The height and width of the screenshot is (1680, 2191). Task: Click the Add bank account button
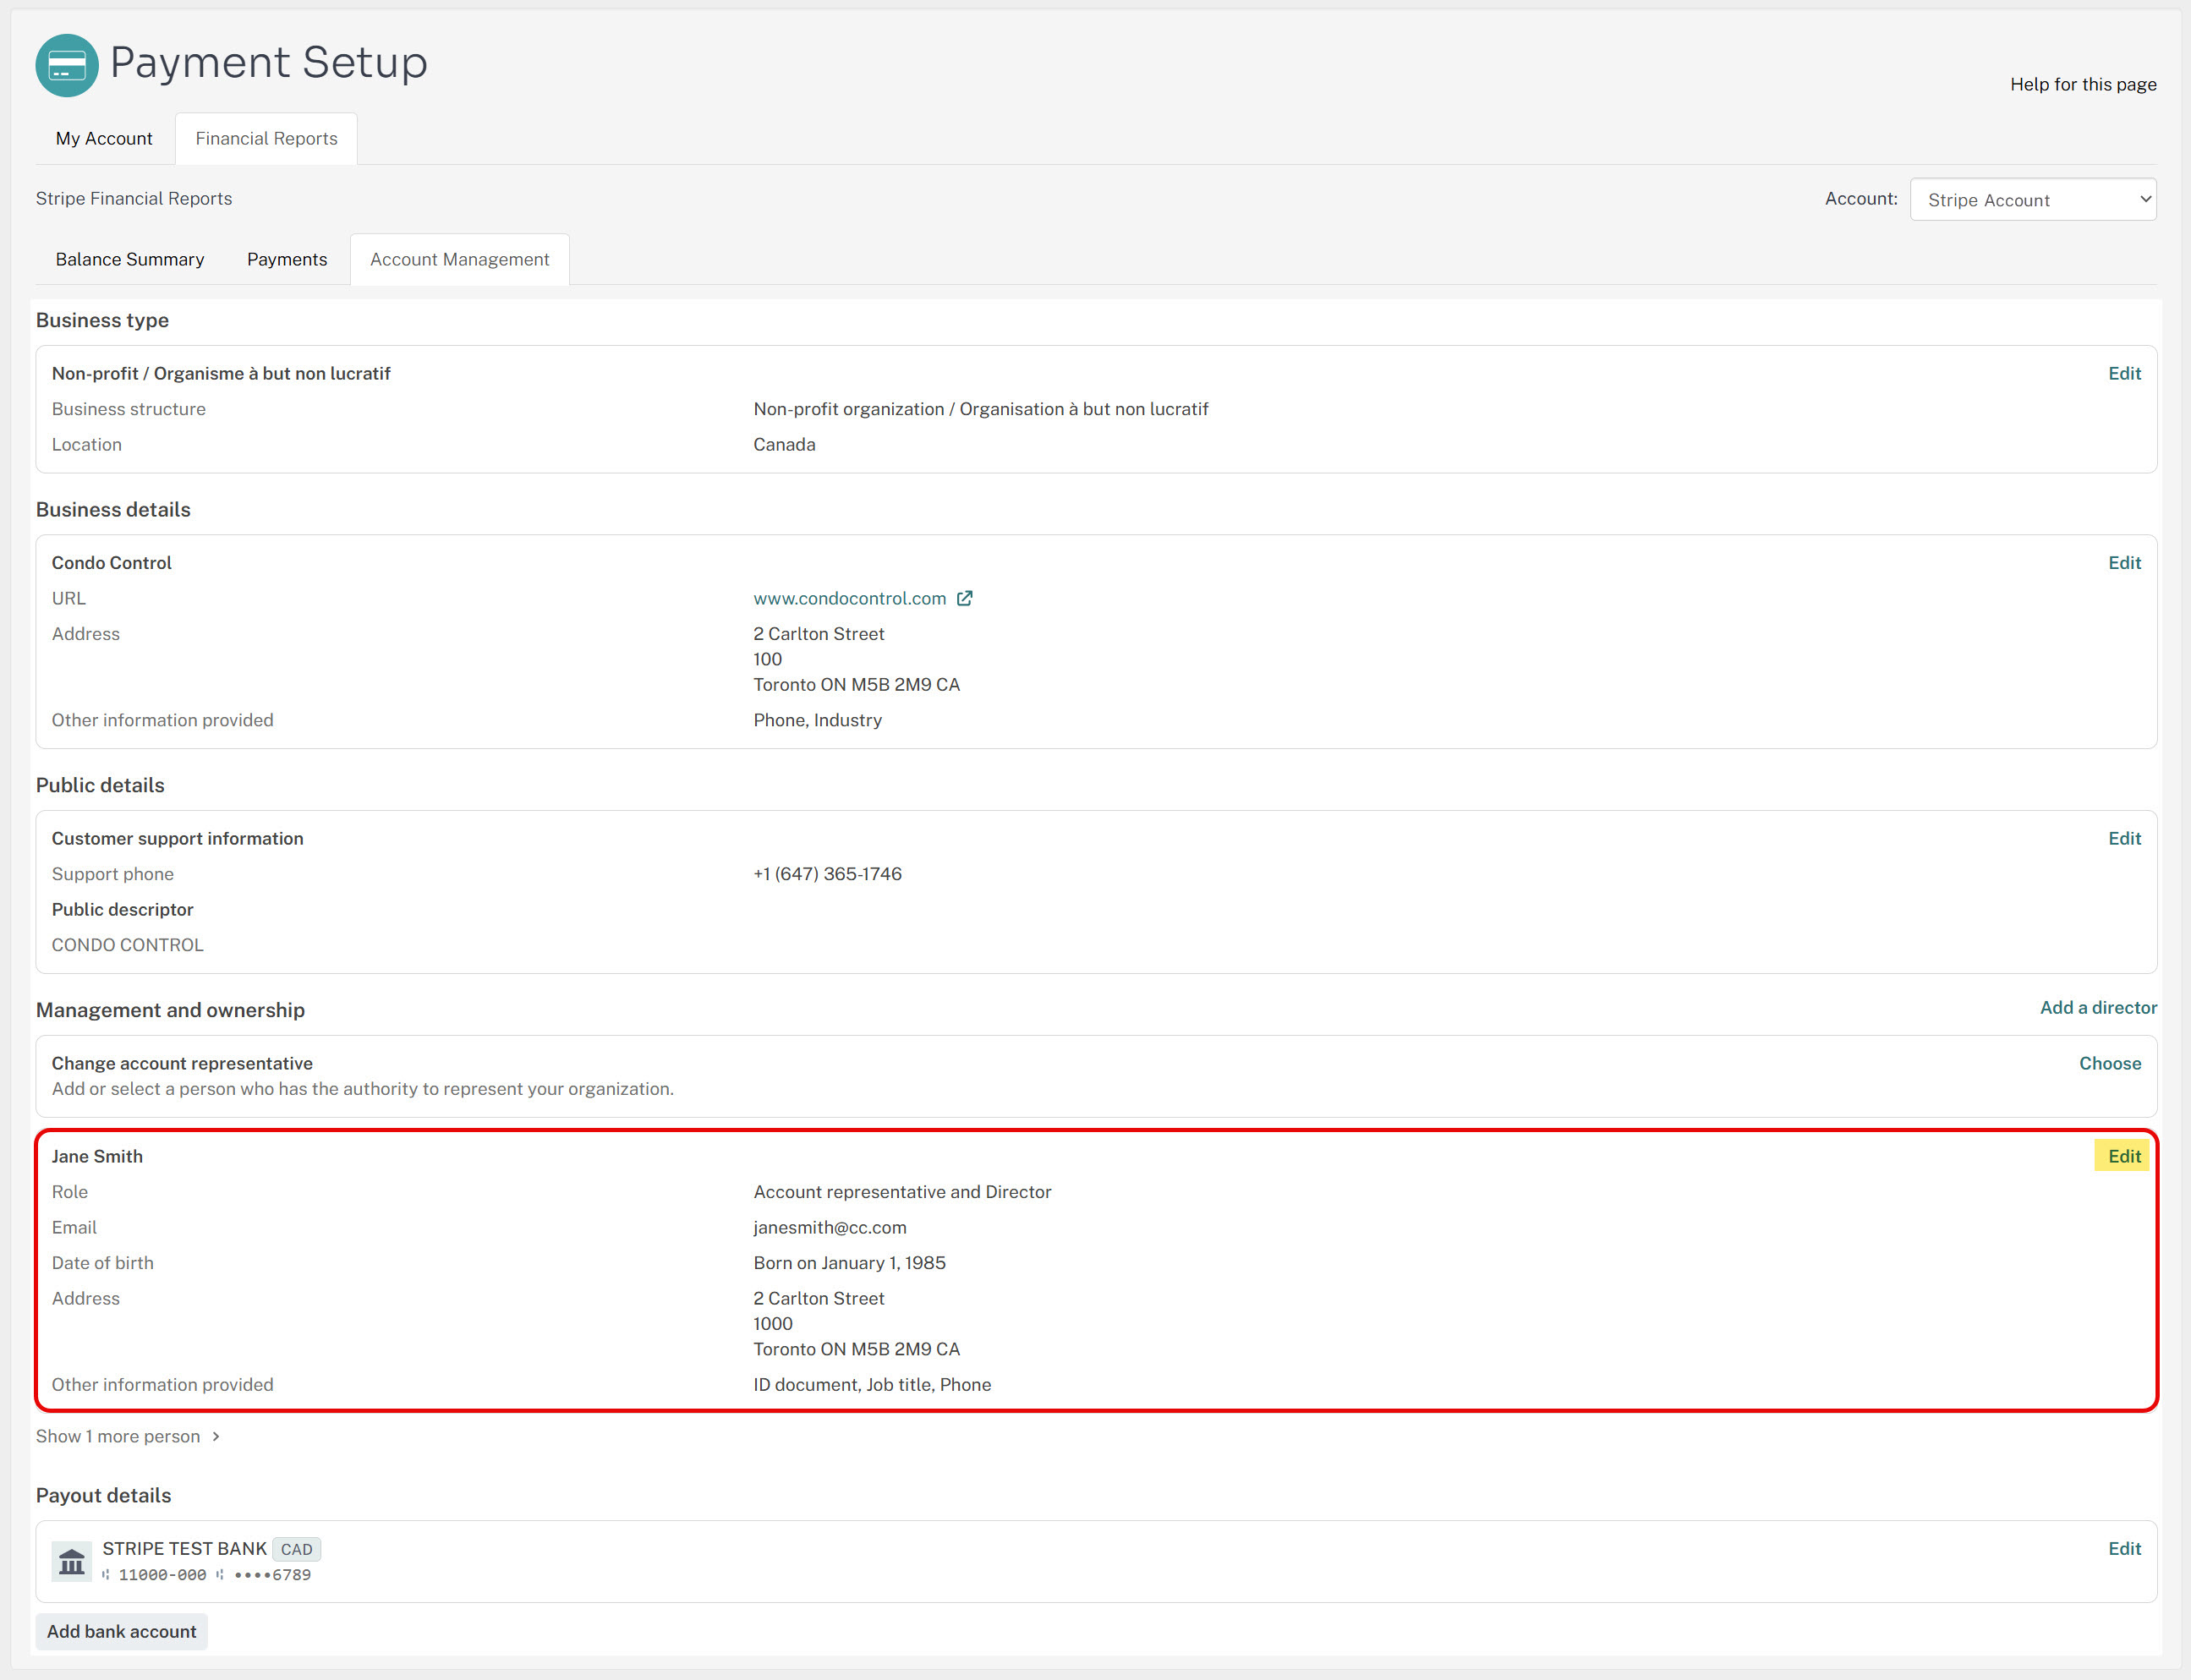coord(122,1631)
